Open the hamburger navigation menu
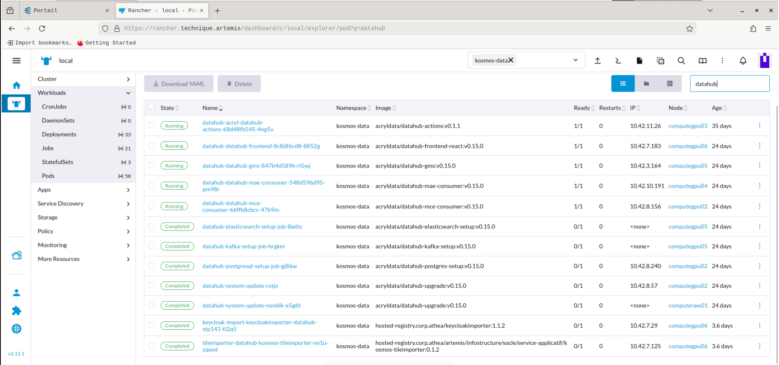The width and height of the screenshot is (779, 365). coord(16,61)
